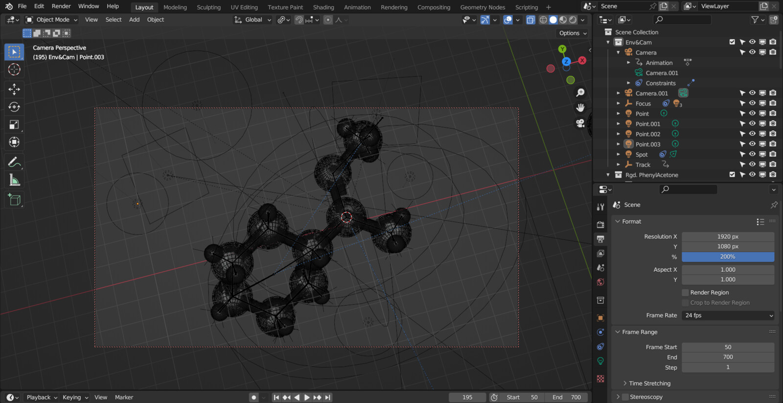Open the Render properties tab
The image size is (783, 403).
point(600,224)
